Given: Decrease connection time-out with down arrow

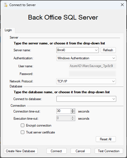Looking at the screenshot, I should [x=72, y=112].
